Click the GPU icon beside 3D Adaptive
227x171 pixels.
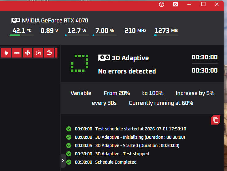[x=104, y=58]
